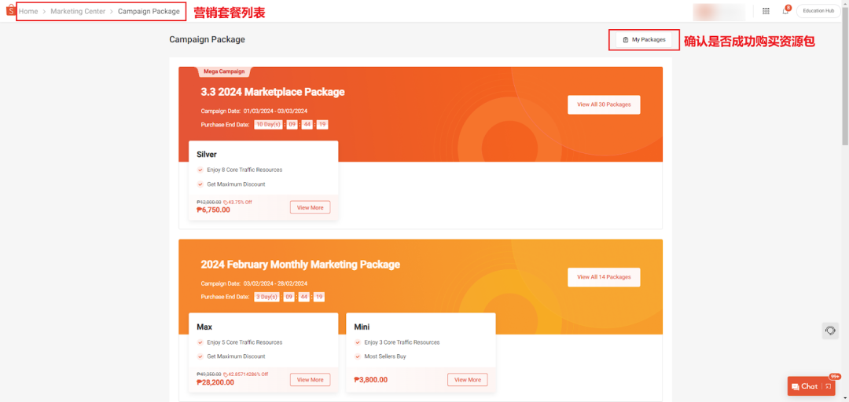Click the page vertical scrollbar
This screenshot has height=402, width=849.
pos(845,75)
